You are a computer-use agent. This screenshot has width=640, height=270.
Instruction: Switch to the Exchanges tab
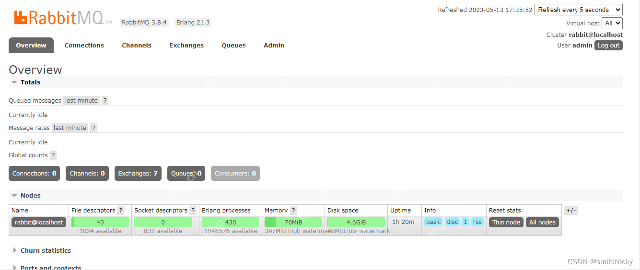186,46
